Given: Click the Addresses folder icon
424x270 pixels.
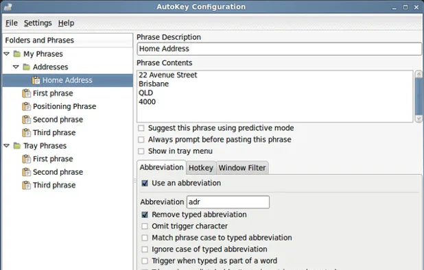Looking at the screenshot, I should click(27, 67).
